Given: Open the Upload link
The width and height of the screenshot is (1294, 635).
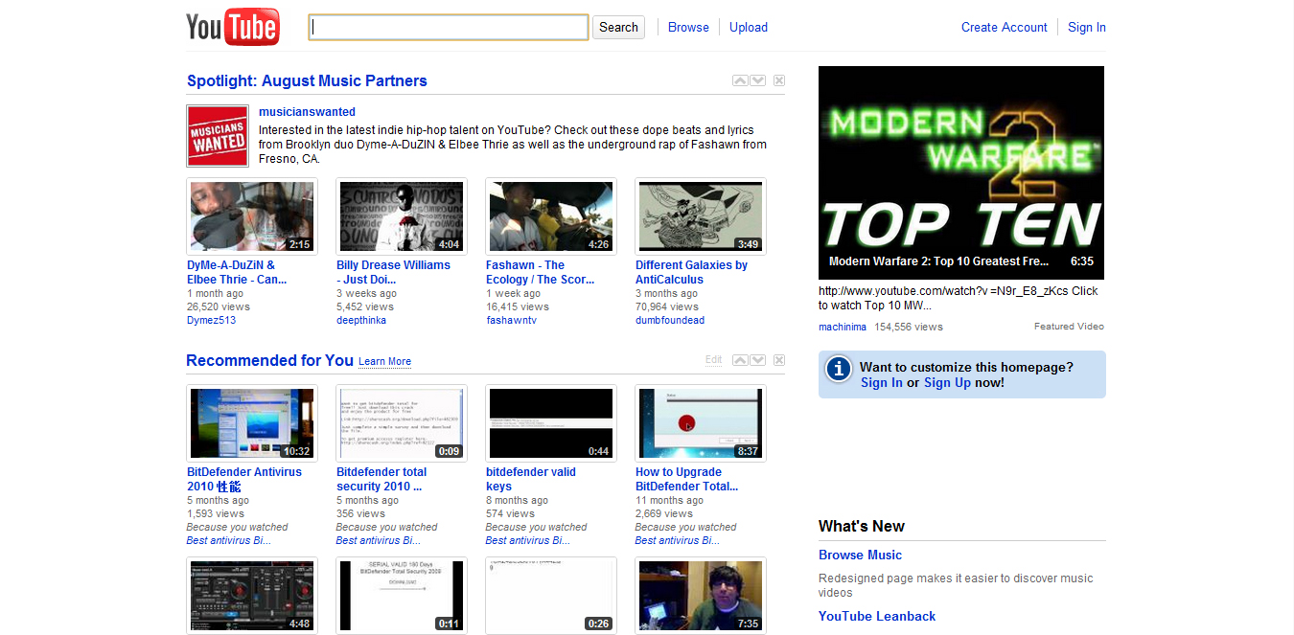Looking at the screenshot, I should point(749,27).
